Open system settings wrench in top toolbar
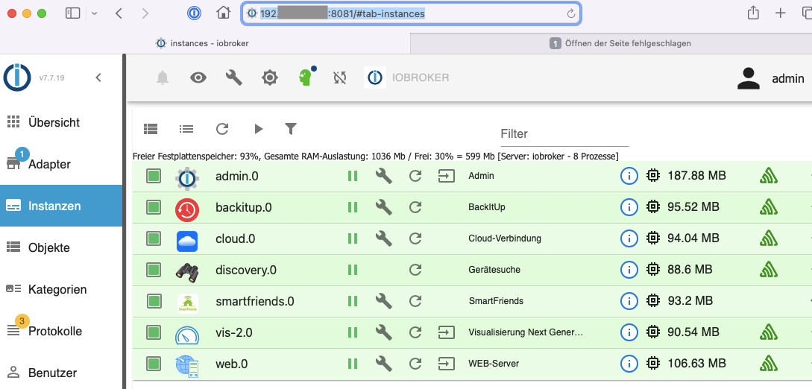The width and height of the screenshot is (812, 389). point(234,78)
